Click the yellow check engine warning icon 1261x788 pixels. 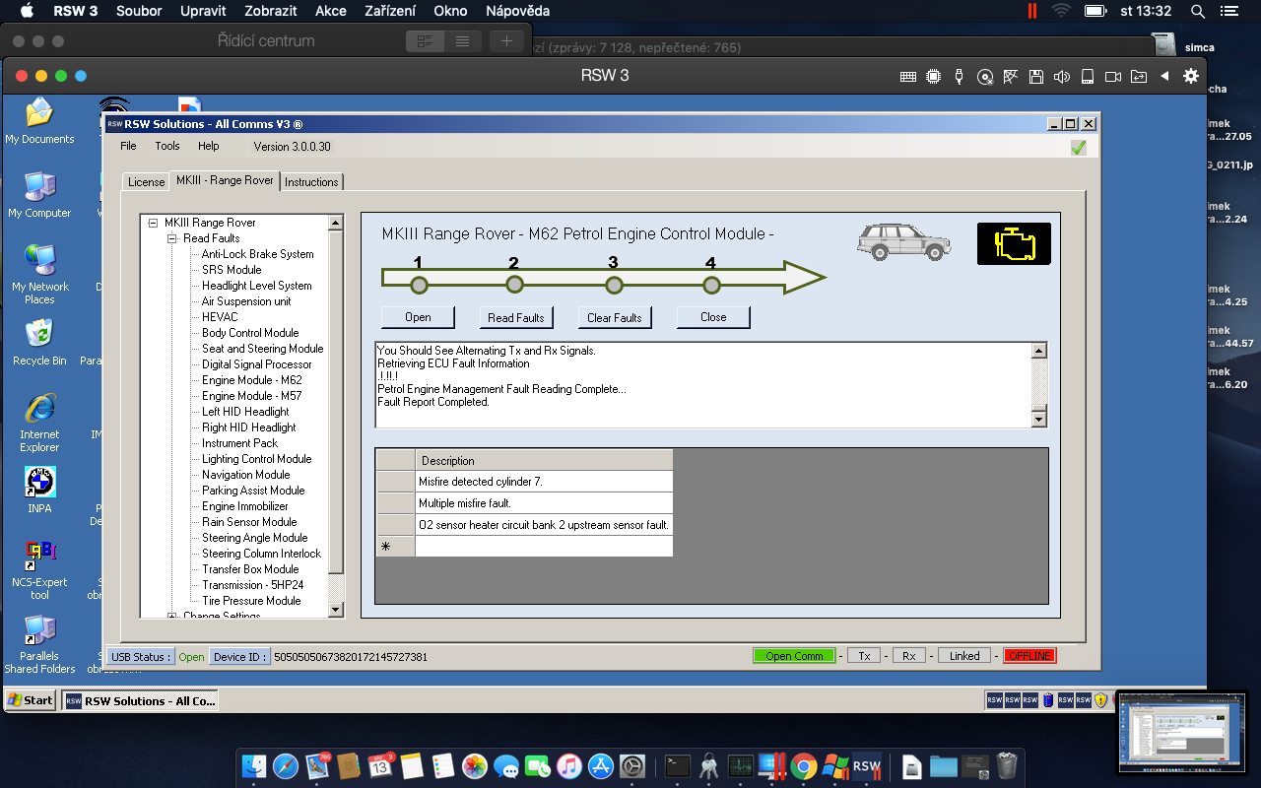click(1014, 243)
